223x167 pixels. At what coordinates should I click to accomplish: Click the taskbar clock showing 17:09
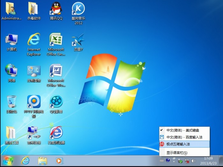[208, 160]
